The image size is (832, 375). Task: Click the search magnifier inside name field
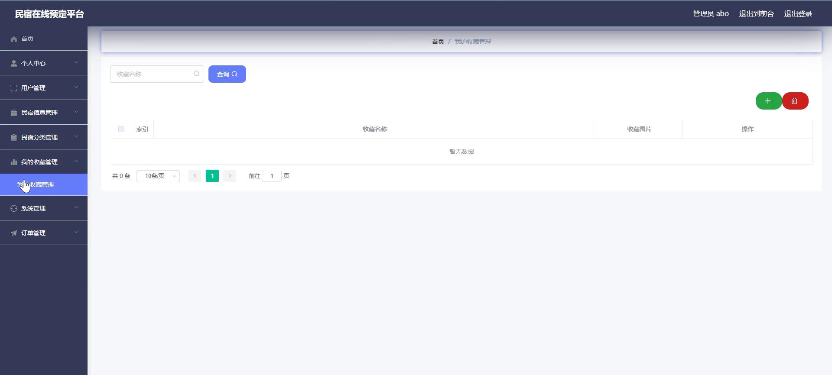(x=196, y=74)
